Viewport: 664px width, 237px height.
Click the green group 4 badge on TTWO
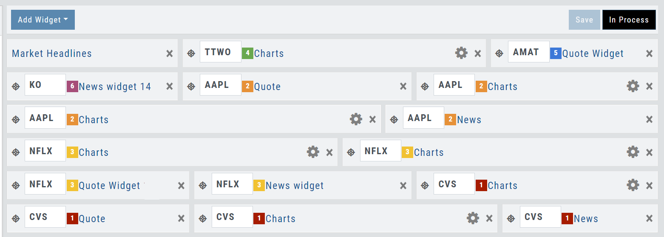(247, 53)
